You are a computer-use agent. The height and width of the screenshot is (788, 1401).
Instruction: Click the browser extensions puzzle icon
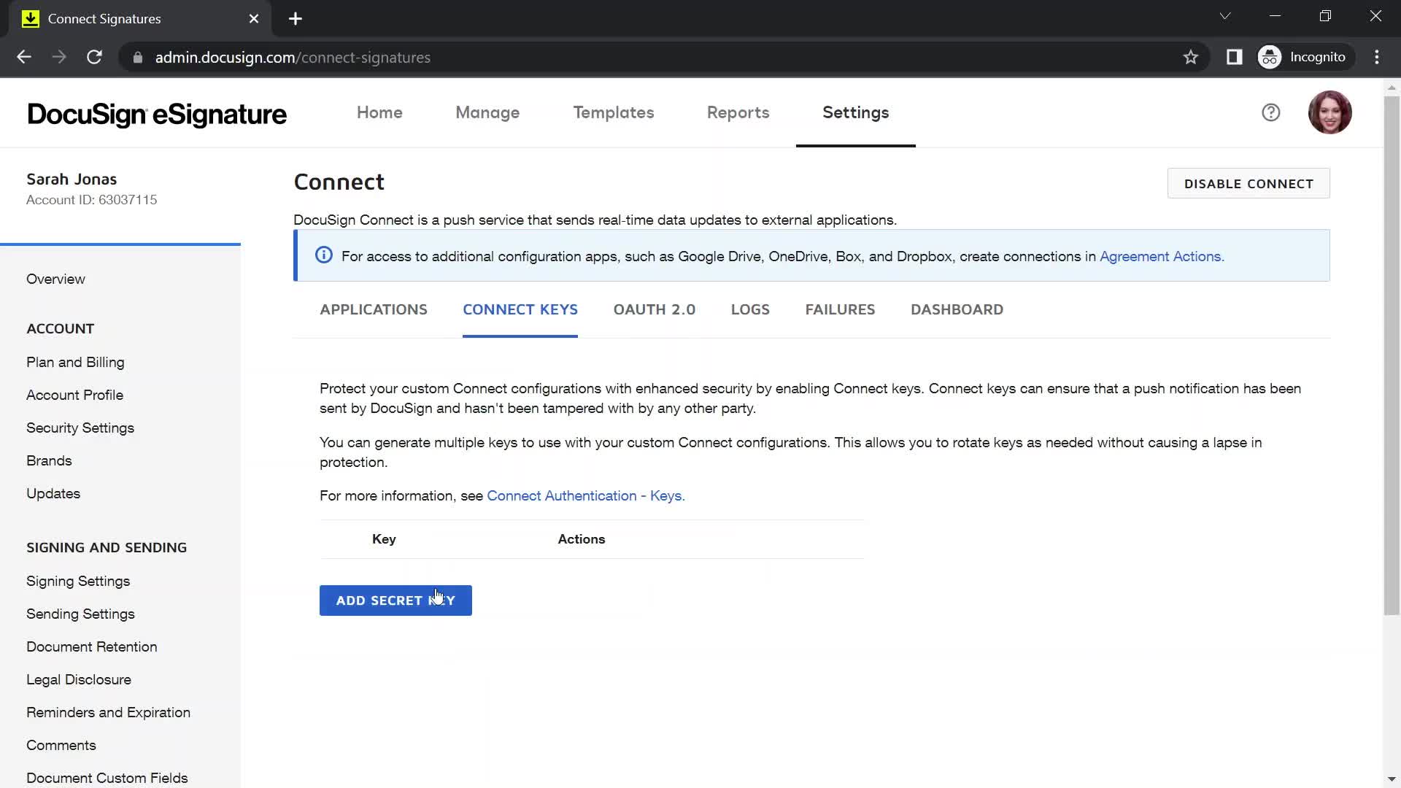pyautogui.click(x=1235, y=58)
